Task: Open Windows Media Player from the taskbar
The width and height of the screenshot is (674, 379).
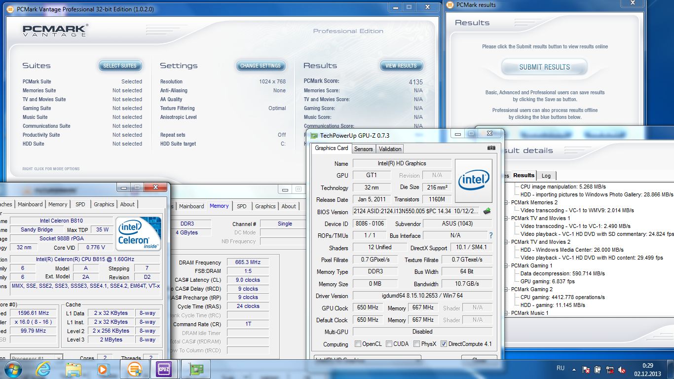Action: point(103,369)
